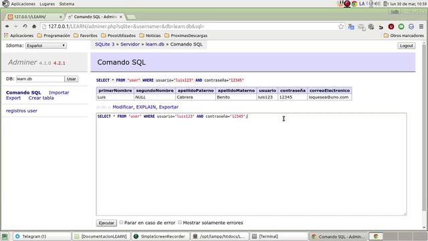The width and height of the screenshot is (428, 241).
Task: Switch to /opt/lampp/htdocs taskbar window
Action: [x=220, y=236]
